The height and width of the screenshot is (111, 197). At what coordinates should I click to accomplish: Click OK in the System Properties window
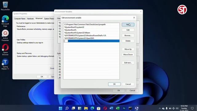coord(42,77)
